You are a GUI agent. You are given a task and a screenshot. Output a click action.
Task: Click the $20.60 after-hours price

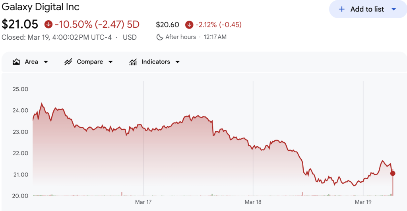(167, 25)
